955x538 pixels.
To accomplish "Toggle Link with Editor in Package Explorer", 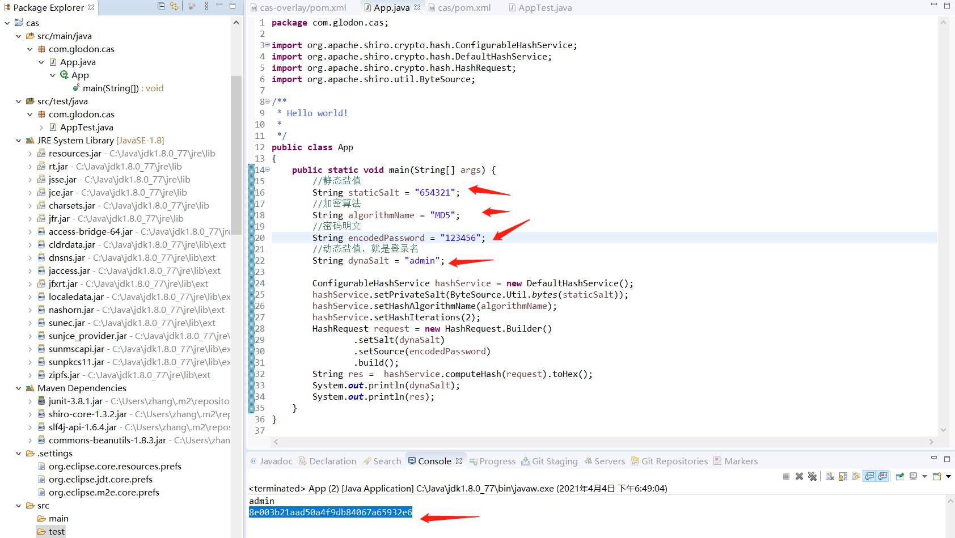I will click(174, 6).
